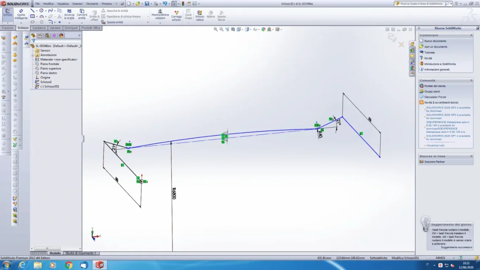Open the DisplayManager tab icon
This screenshot has width=480, height=270.
point(61,36)
